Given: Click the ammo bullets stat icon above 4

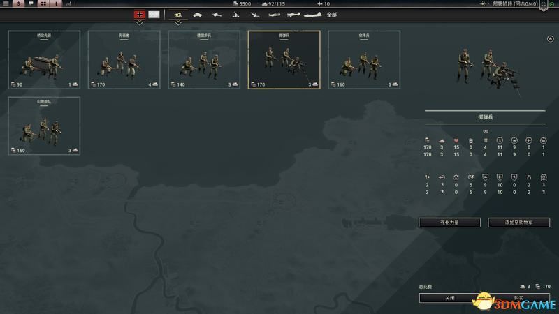Looking at the screenshot, I should (485, 140).
